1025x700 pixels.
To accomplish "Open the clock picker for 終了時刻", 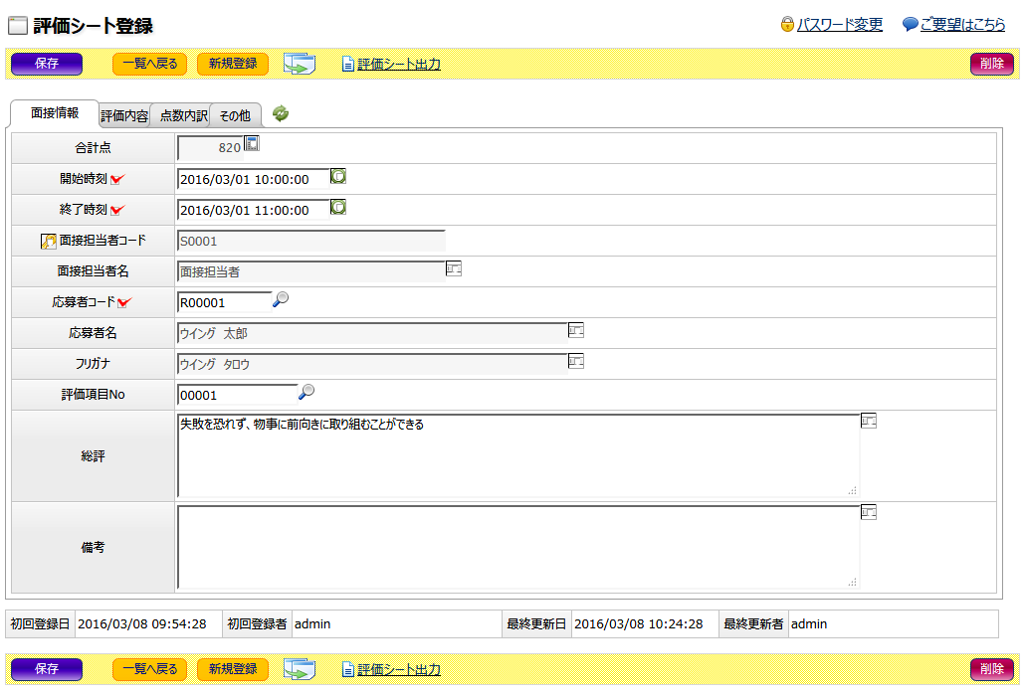I will tap(338, 208).
